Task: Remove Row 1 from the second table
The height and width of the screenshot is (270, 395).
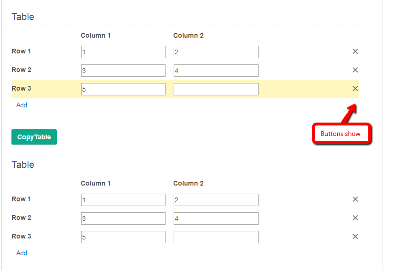Action: (x=355, y=199)
